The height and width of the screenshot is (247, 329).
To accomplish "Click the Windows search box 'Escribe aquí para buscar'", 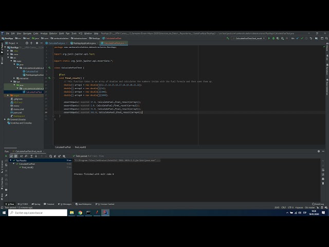I will (x=38, y=213).
